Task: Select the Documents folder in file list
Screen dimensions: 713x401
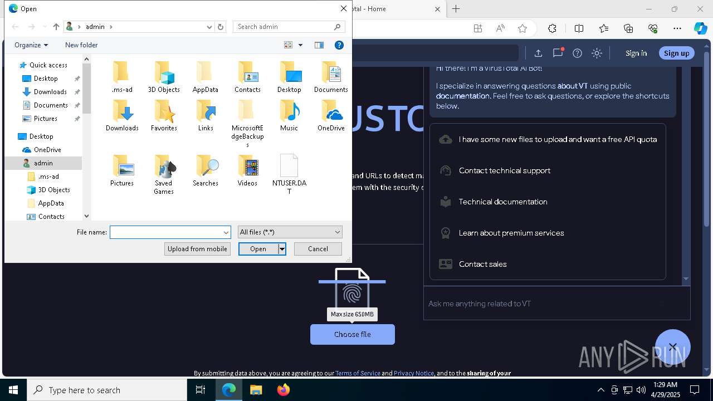Action: click(331, 77)
